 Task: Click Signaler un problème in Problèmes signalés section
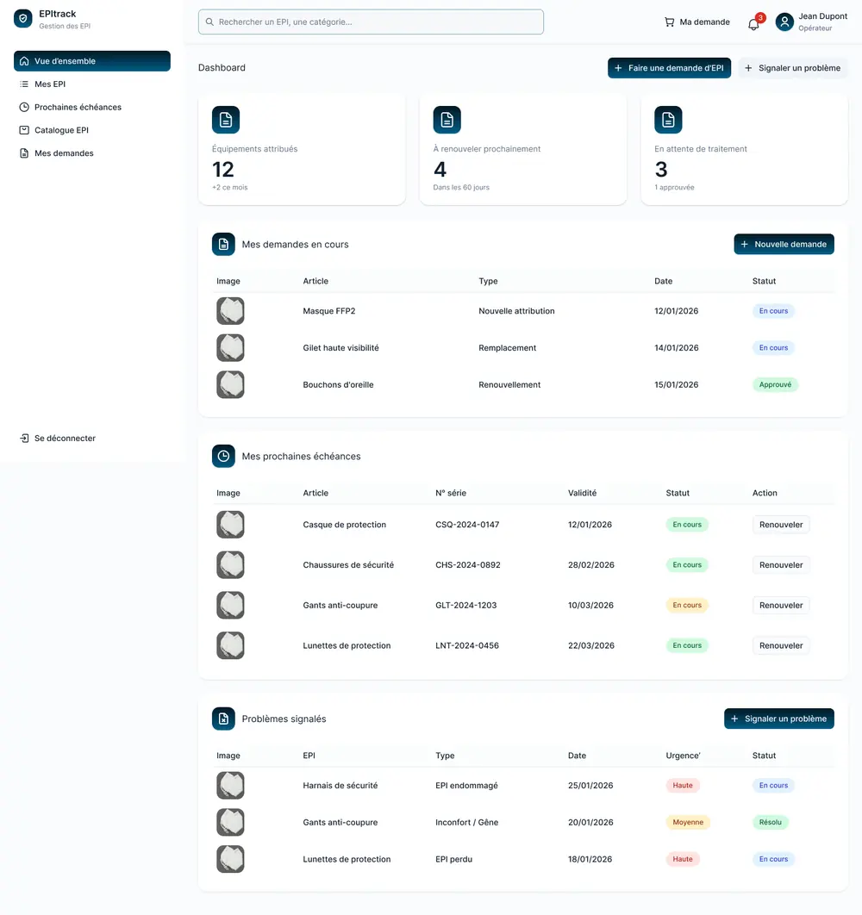779,719
